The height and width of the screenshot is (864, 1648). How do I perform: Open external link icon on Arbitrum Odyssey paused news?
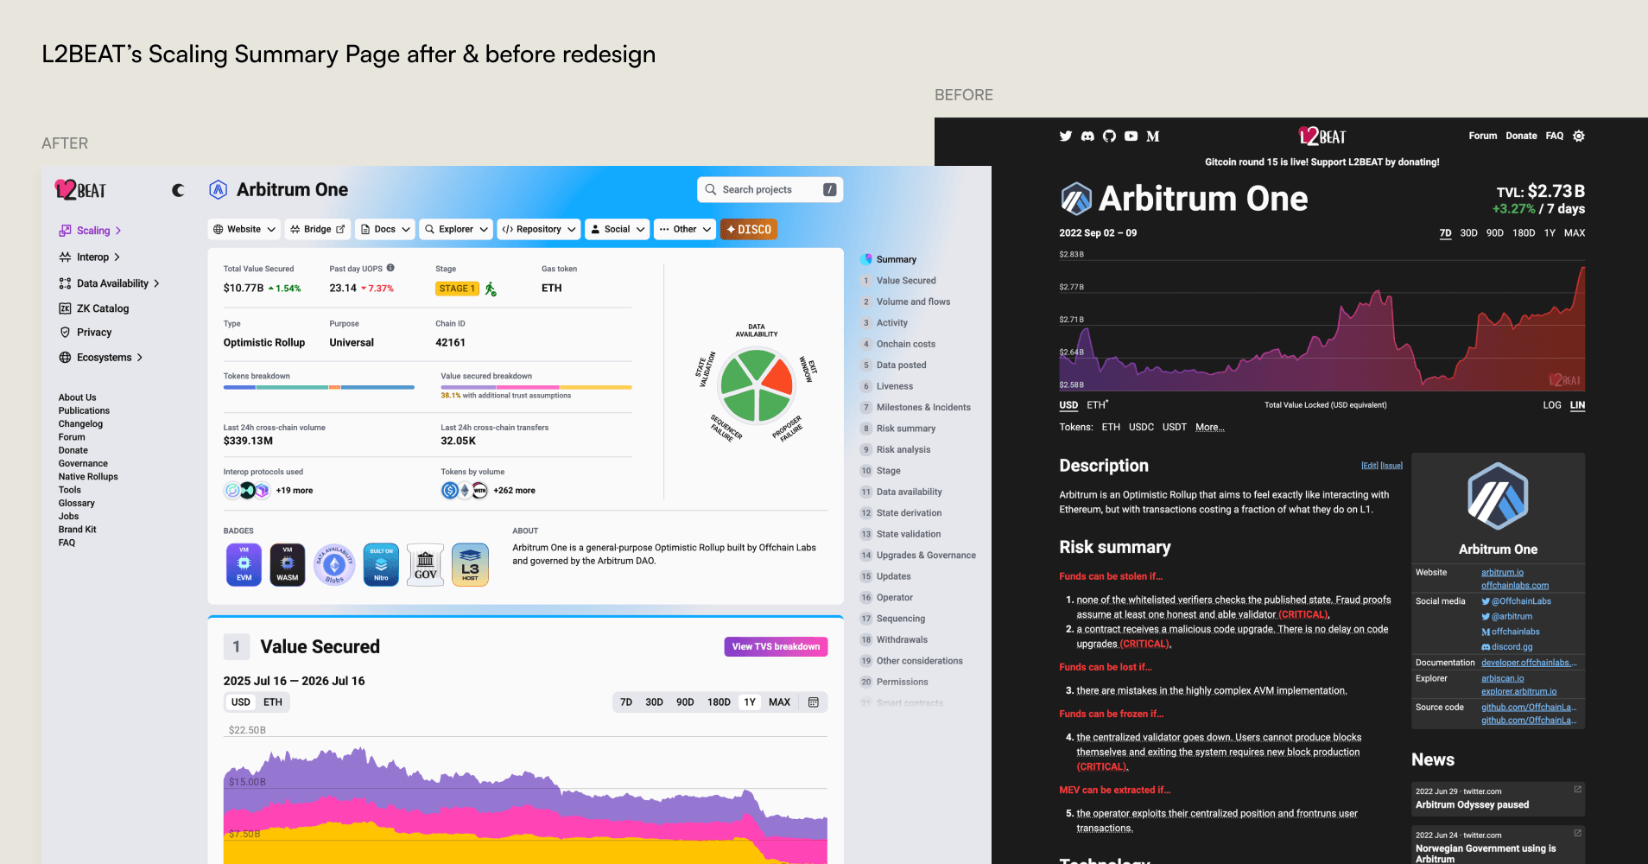coord(1577,789)
